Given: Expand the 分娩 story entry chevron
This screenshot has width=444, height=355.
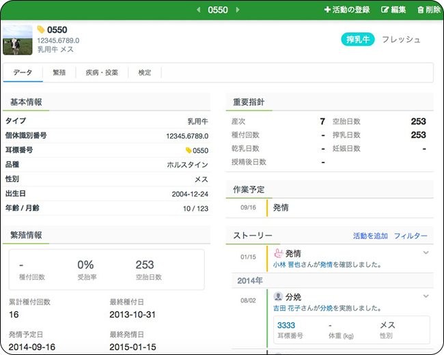Looking at the screenshot, I should pyautogui.click(x=426, y=296).
